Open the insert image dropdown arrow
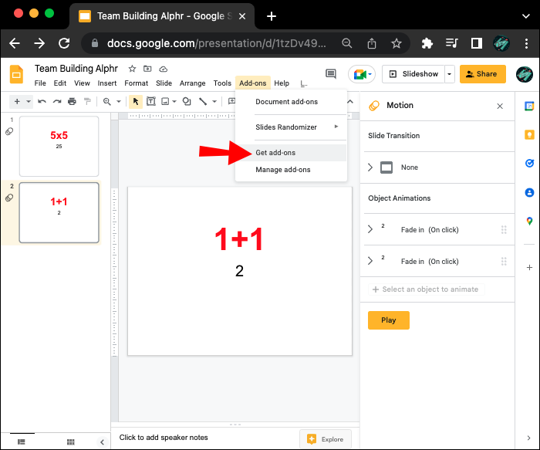This screenshot has height=450, width=540. (174, 101)
